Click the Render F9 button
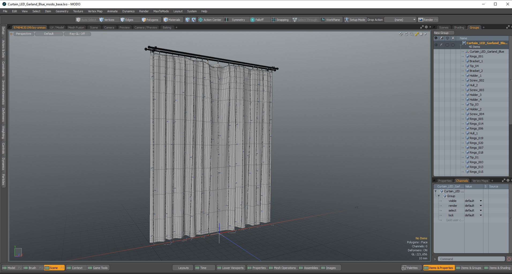The width and height of the screenshot is (512, 274). pos(428,20)
